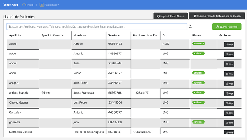
Task: Expand the Pacientes dropdown menu
Action: [49, 5]
